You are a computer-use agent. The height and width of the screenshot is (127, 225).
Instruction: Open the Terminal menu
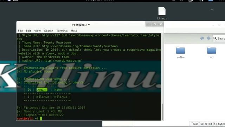tap(62, 31)
